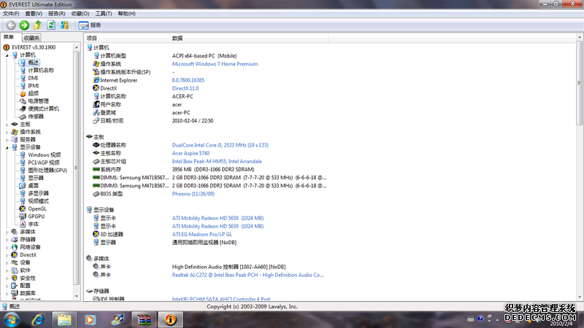The height and width of the screenshot is (328, 584).
Task: Expand the 网络设备 tree node
Action: click(x=7, y=247)
